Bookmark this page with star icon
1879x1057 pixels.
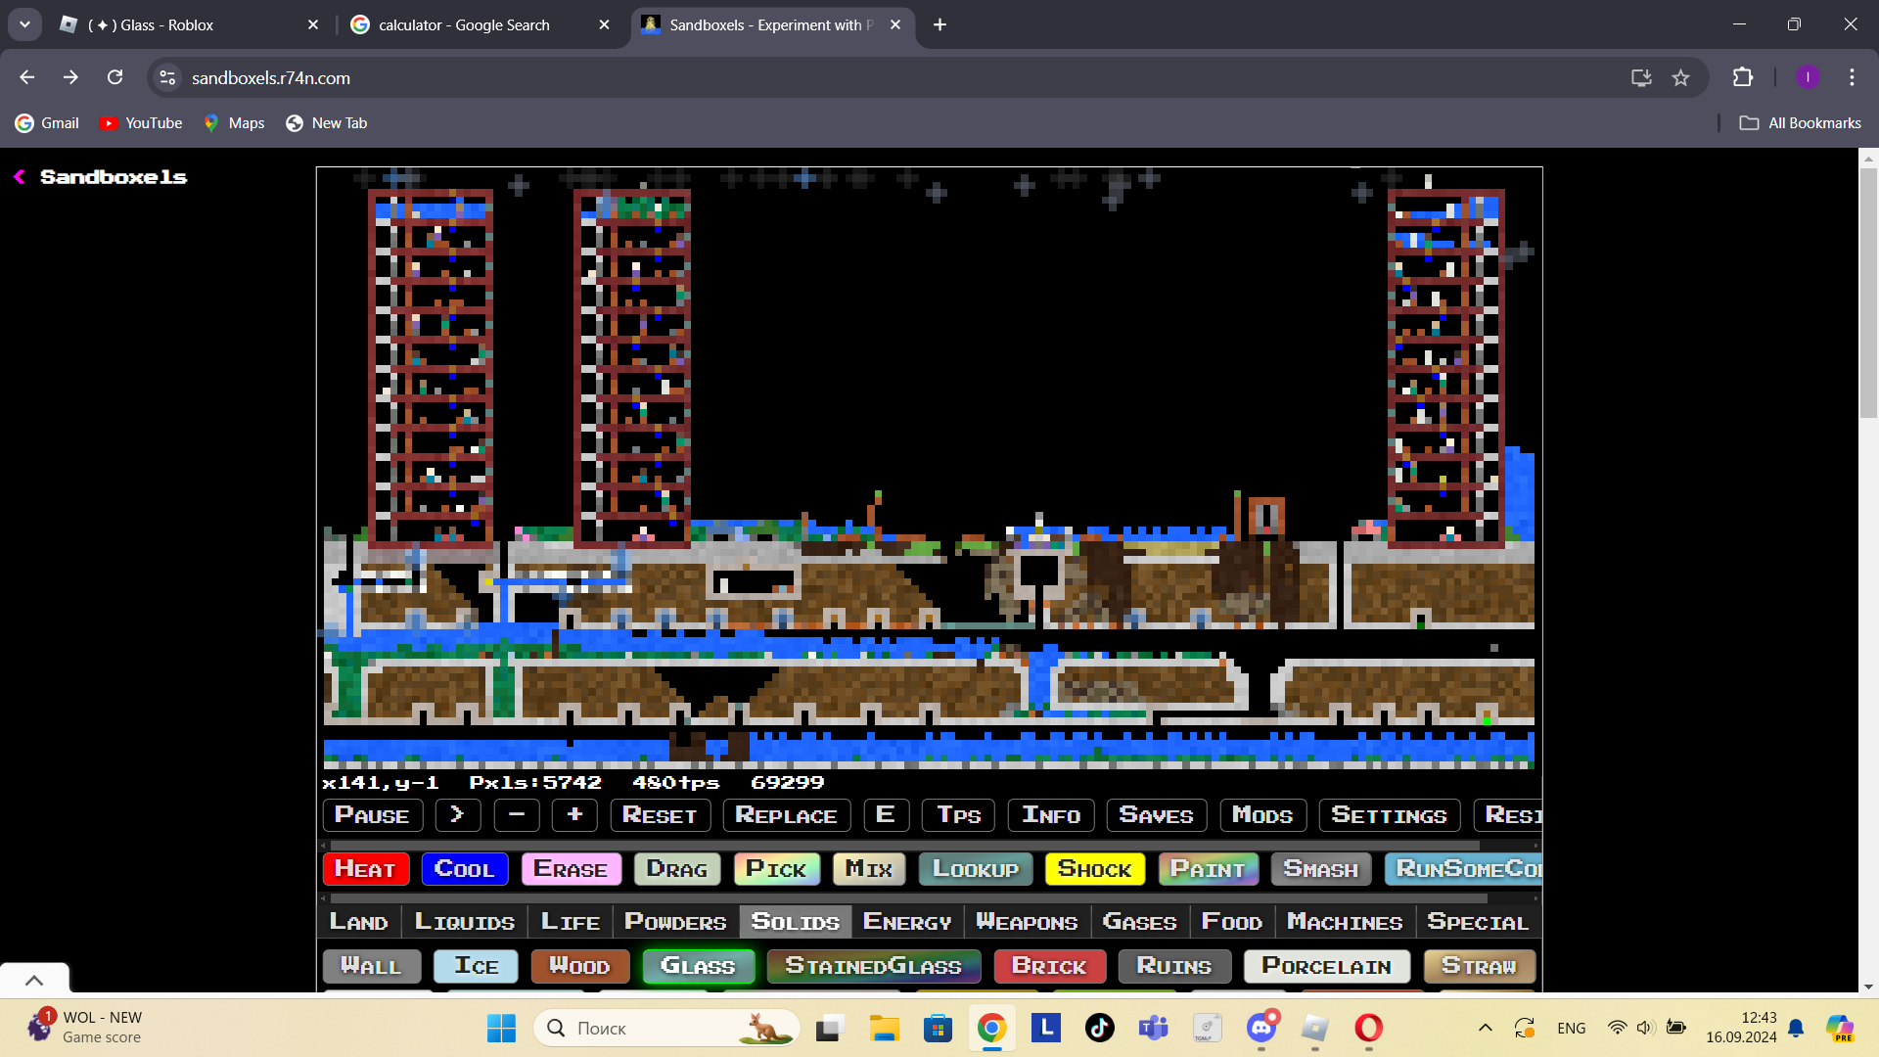click(1680, 77)
